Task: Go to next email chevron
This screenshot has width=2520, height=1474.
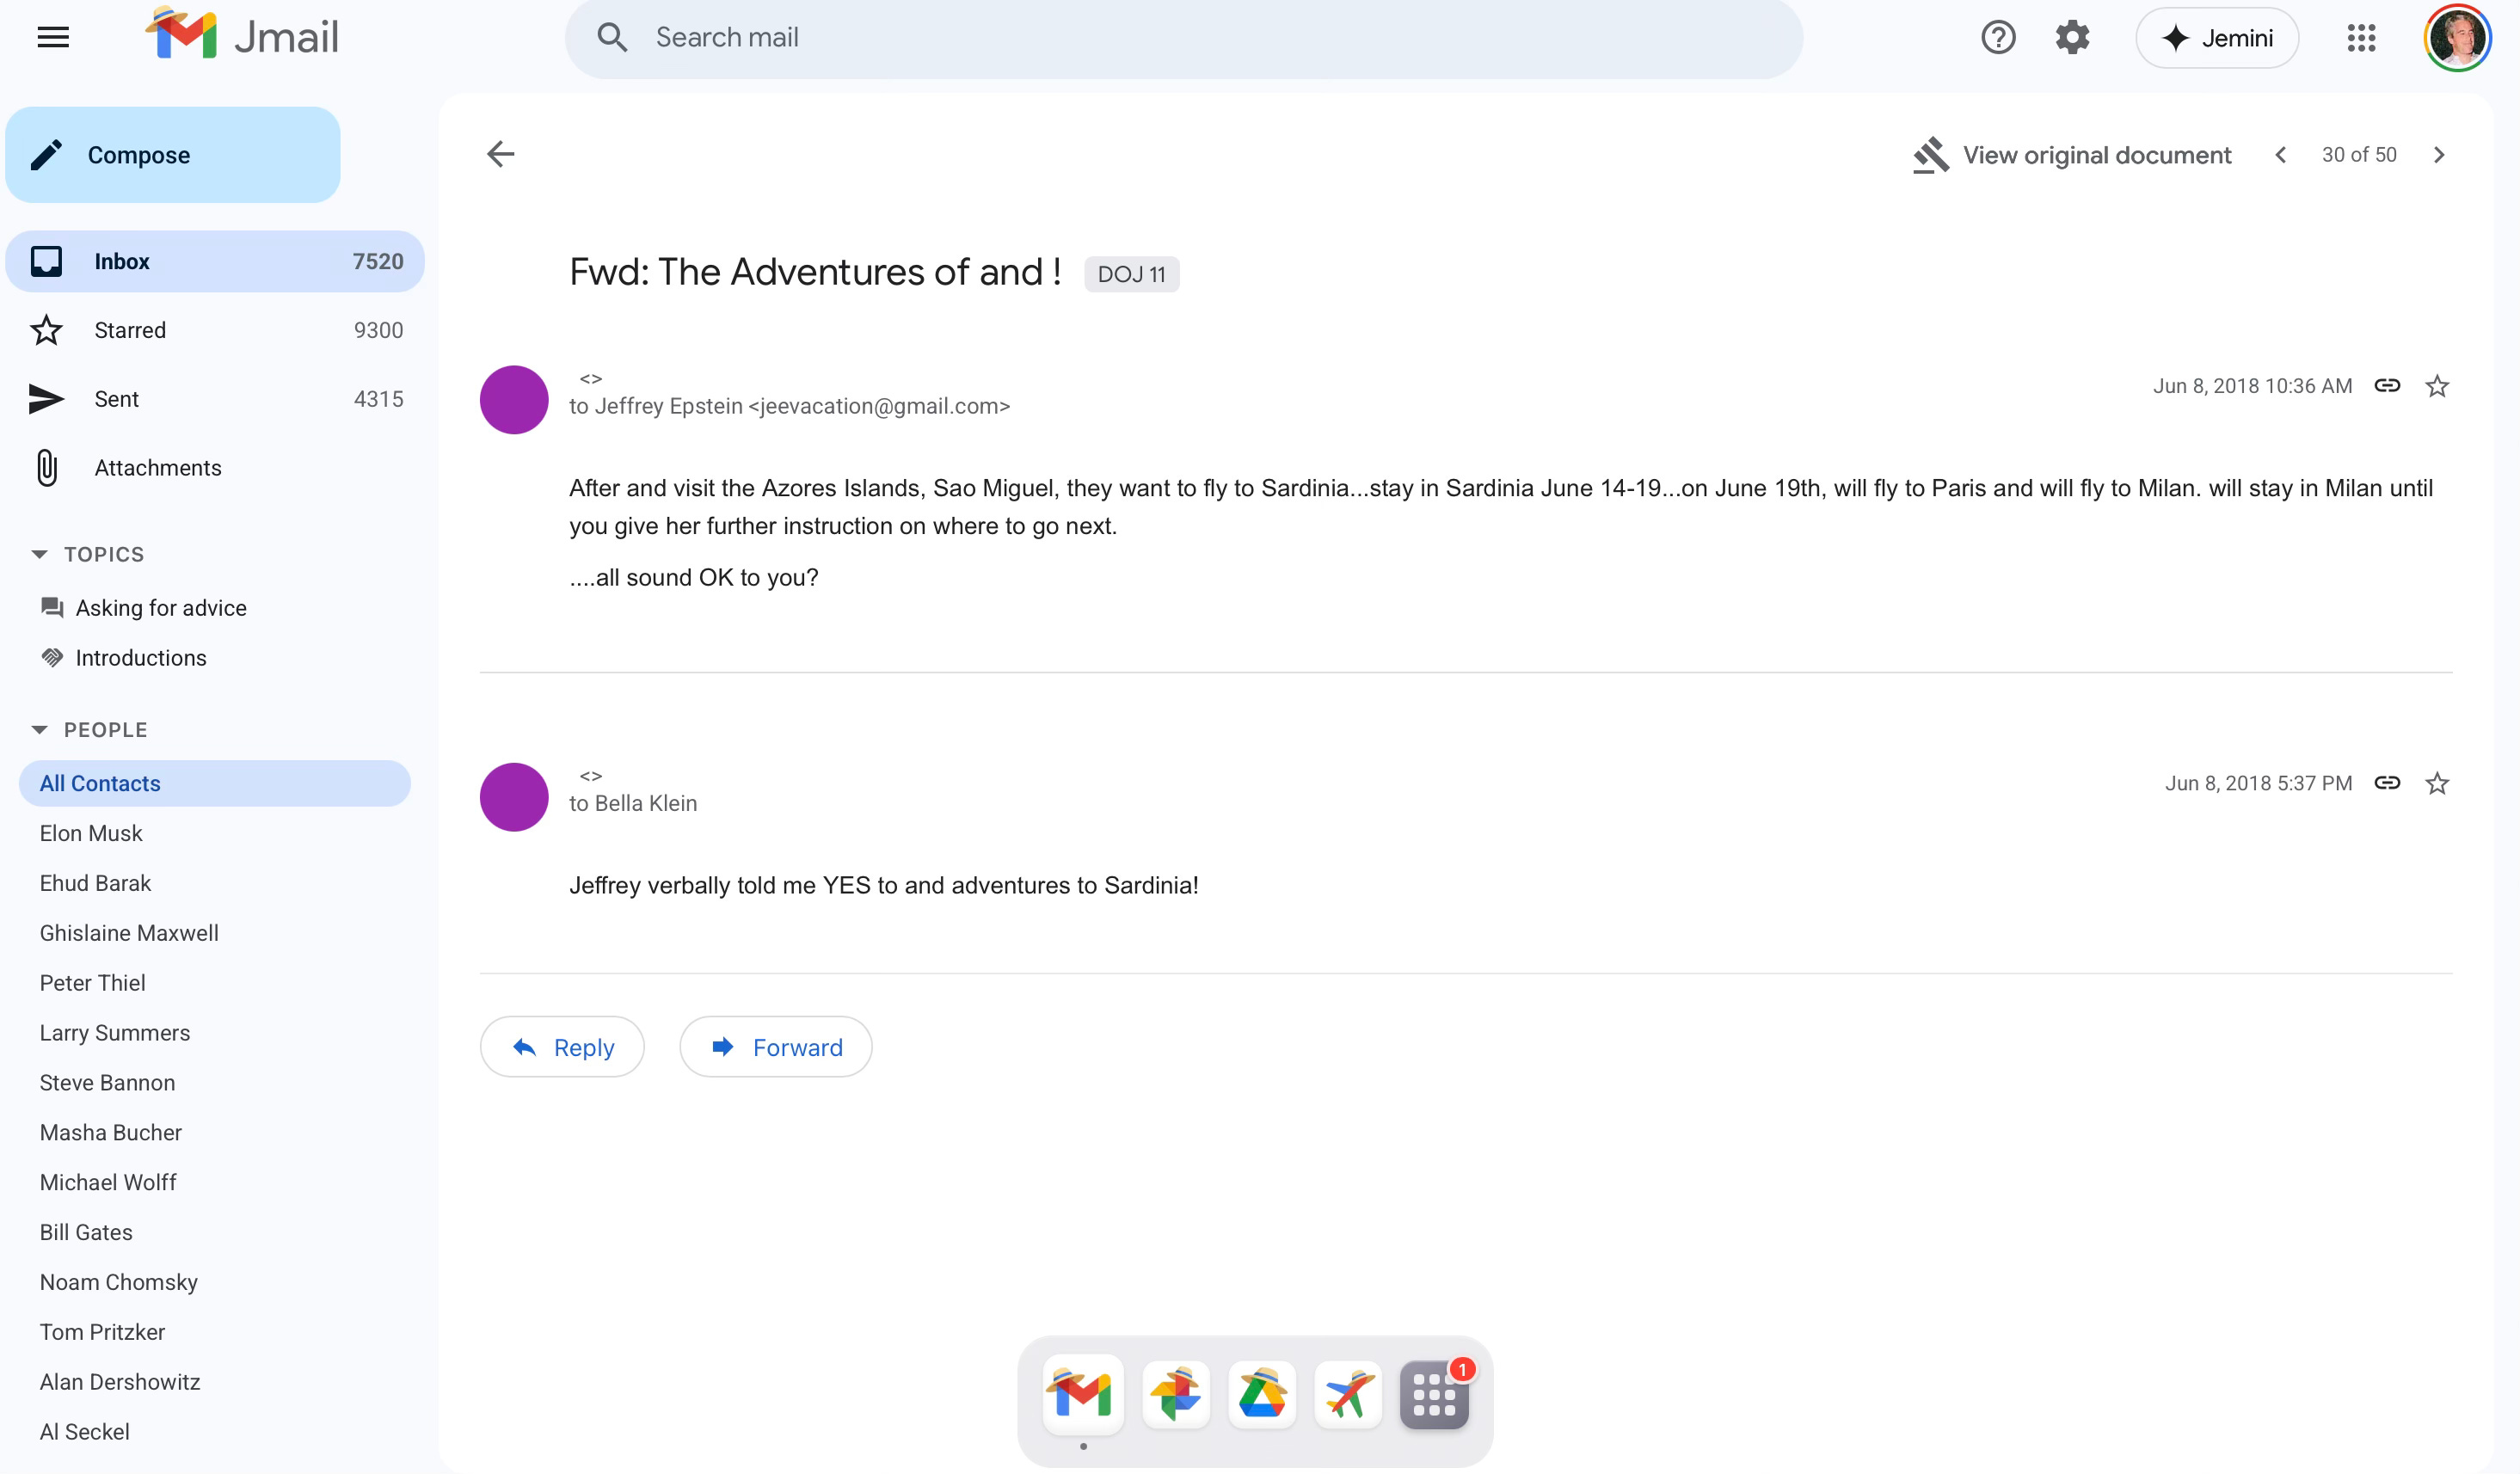Action: tap(2438, 155)
